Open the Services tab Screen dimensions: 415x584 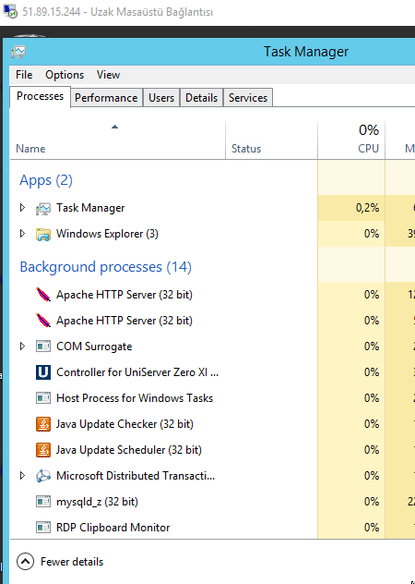pos(248,98)
